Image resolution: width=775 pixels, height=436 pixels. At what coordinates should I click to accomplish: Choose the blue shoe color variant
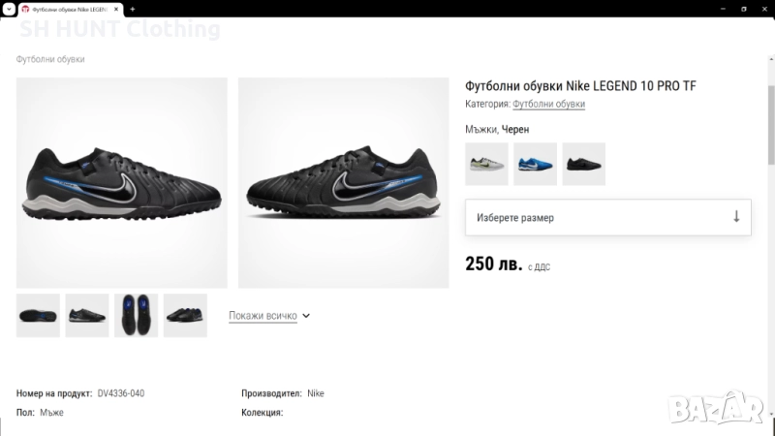click(x=535, y=164)
